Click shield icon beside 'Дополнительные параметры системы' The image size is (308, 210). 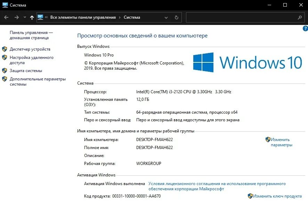click(x=5, y=79)
